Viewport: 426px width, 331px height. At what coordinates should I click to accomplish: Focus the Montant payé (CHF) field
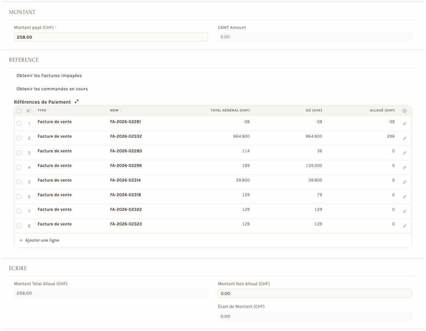click(111, 37)
